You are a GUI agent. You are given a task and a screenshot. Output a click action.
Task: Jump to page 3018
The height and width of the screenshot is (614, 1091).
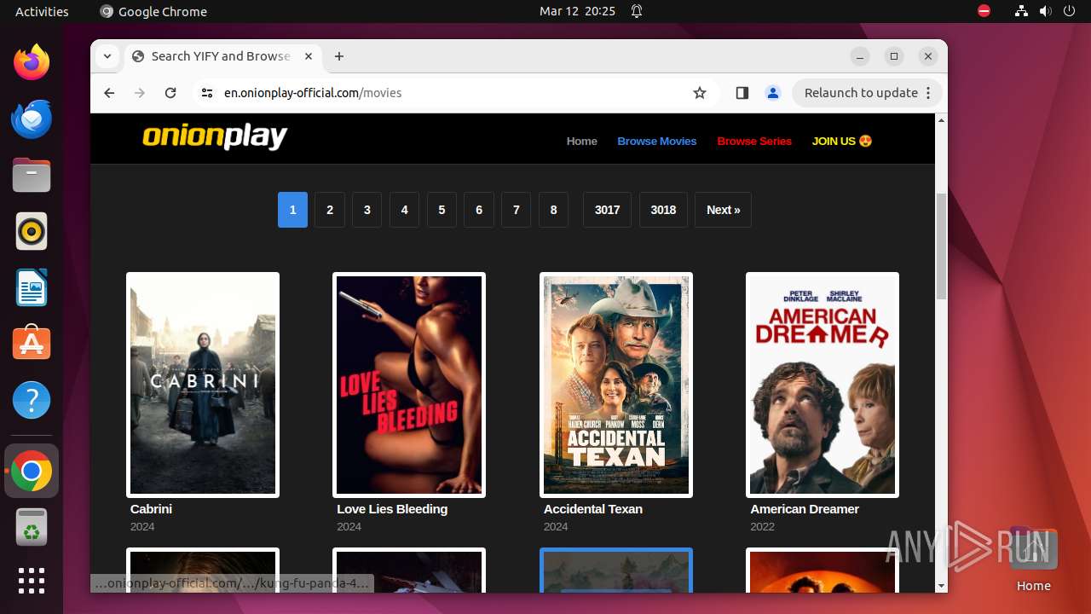tap(663, 210)
